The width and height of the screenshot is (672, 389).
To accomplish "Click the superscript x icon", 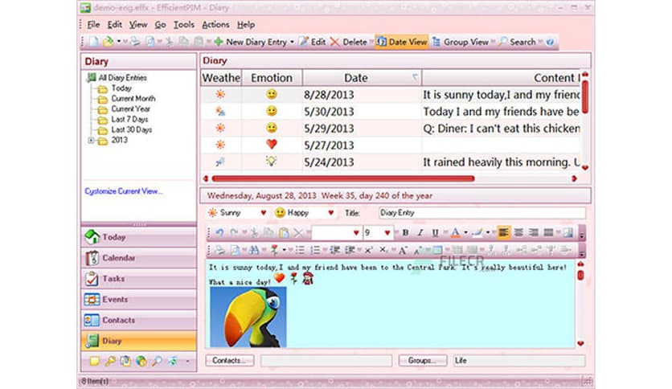I will [x=368, y=250].
